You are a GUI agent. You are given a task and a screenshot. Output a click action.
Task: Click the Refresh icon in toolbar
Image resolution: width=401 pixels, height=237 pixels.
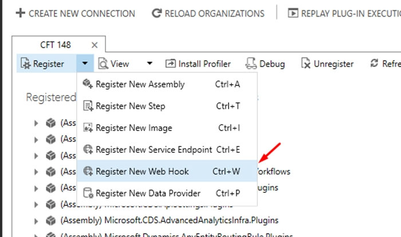[374, 63]
